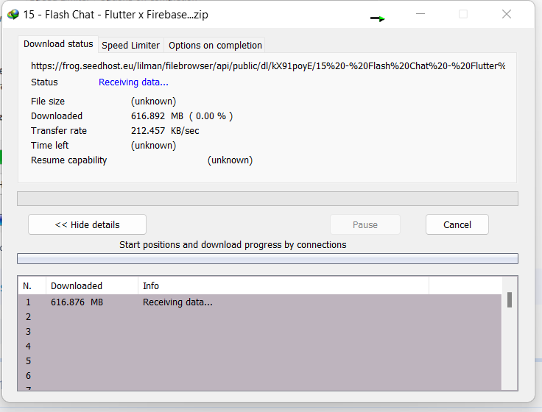Click the N. column header
The height and width of the screenshot is (412, 542).
(x=32, y=285)
